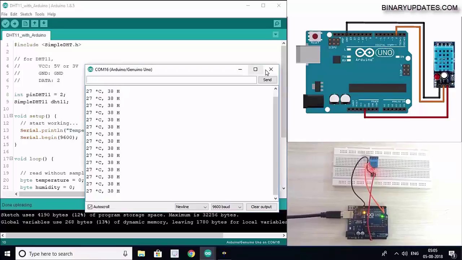Click the #include <SimpleDHT.h> code line
The height and width of the screenshot is (260, 462).
pos(48,45)
